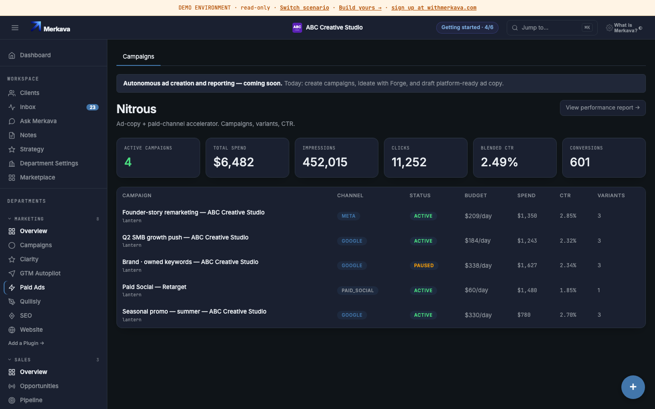Click the Conversions stat card

pos(604,158)
